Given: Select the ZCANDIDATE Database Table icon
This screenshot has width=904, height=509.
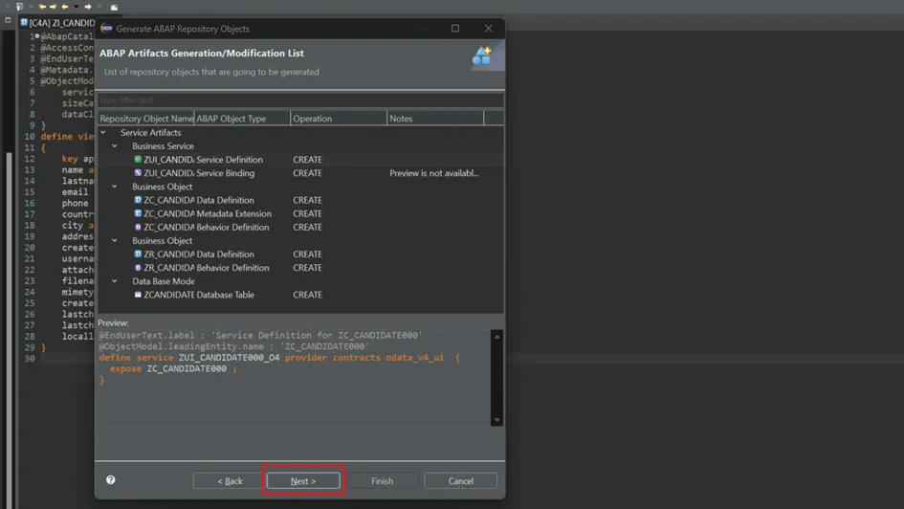Looking at the screenshot, I should click(138, 295).
